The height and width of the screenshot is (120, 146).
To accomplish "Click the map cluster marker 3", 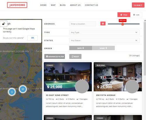I will (x=12, y=92).
